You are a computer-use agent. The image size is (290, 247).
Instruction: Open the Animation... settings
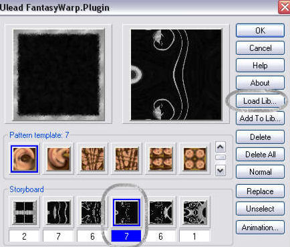pyautogui.click(x=260, y=228)
